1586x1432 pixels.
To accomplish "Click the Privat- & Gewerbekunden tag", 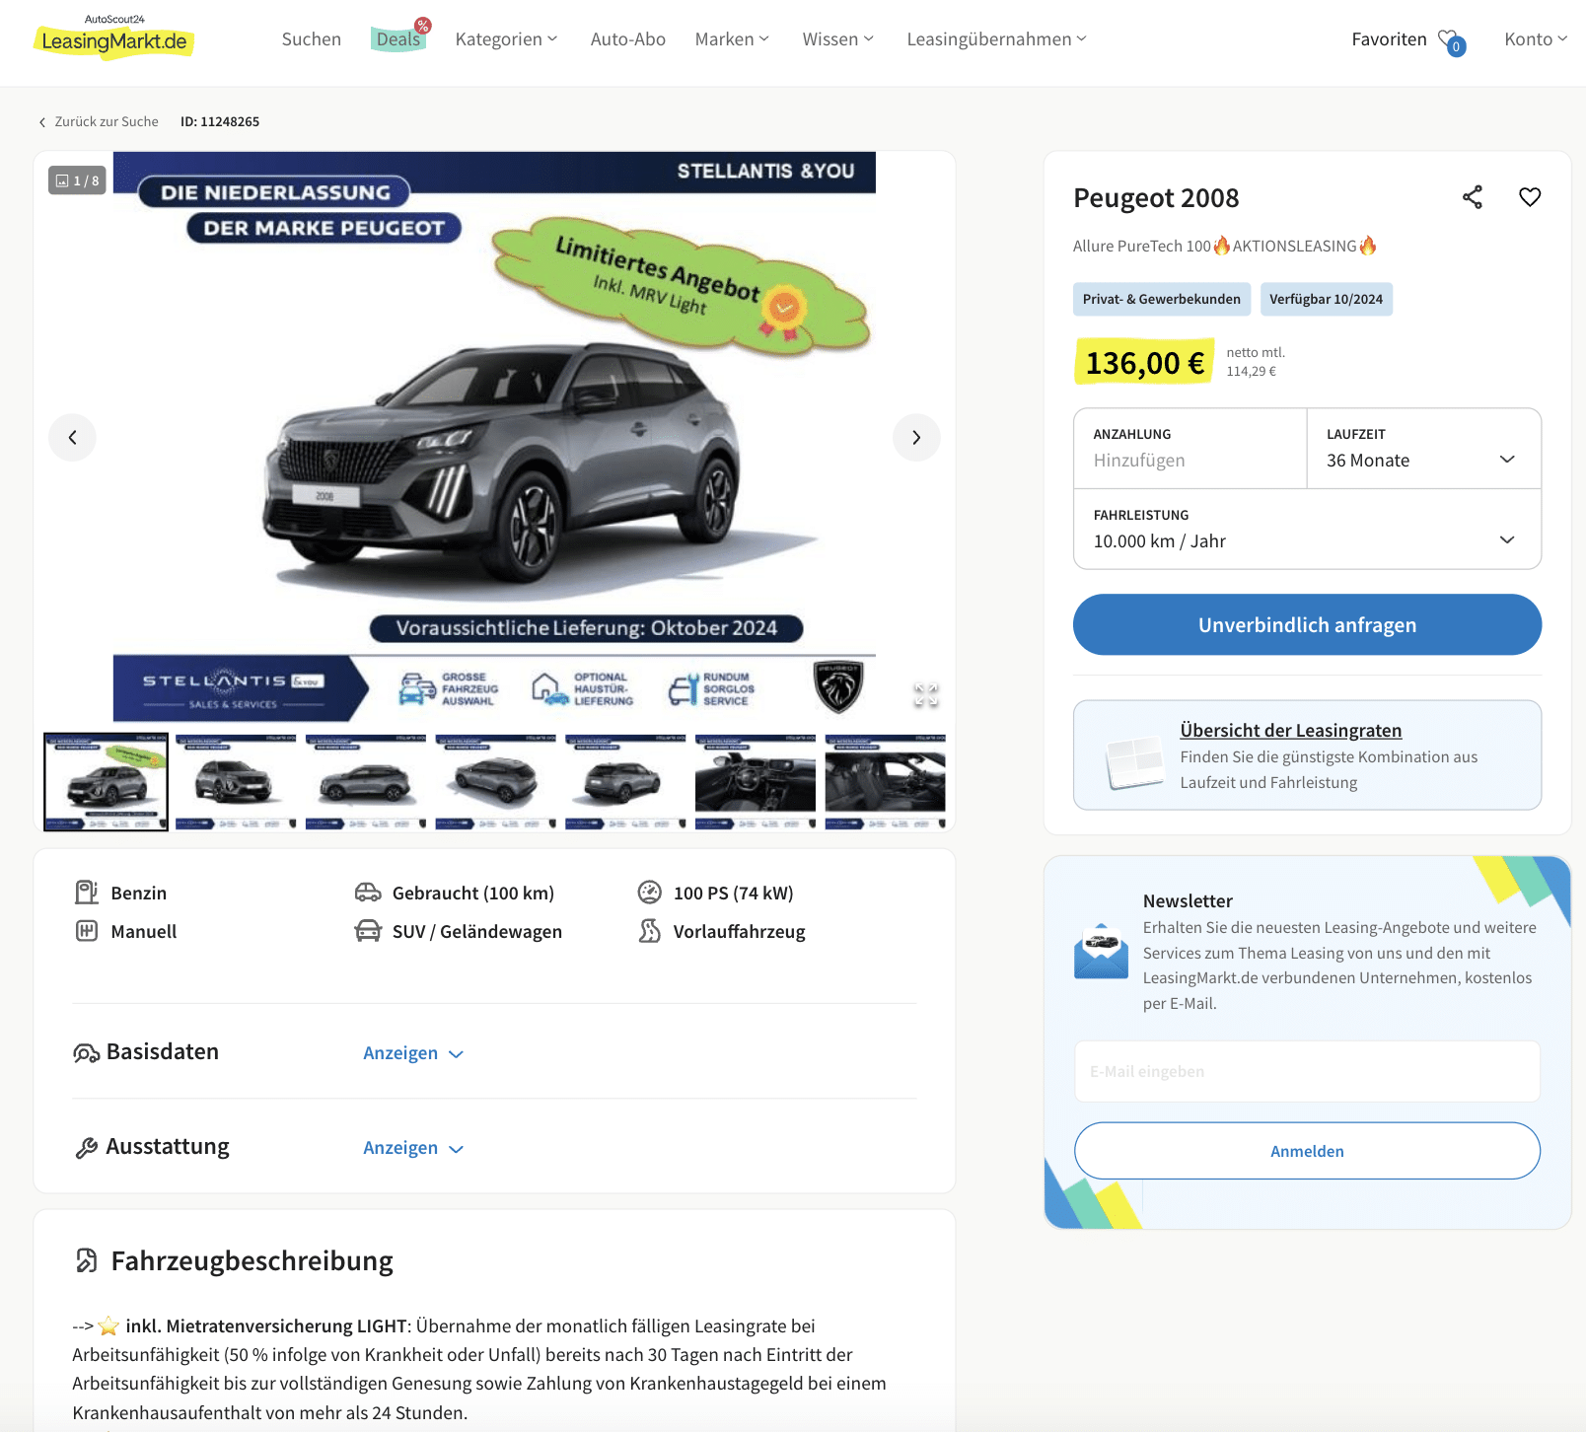I will click(1162, 299).
